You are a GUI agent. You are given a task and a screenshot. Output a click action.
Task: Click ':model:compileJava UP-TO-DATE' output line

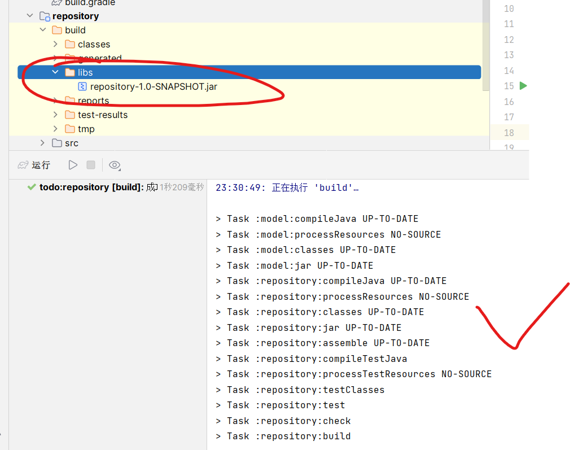pos(317,219)
